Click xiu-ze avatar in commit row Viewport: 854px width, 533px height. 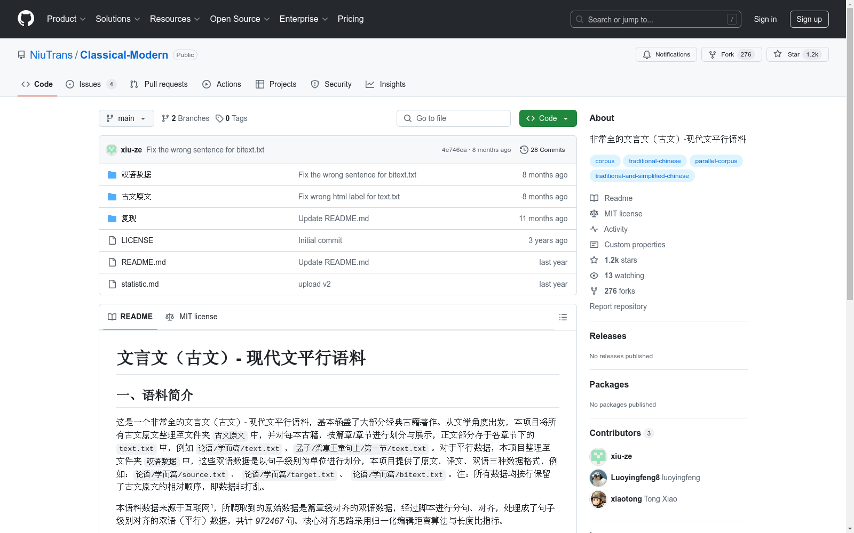pos(112,150)
